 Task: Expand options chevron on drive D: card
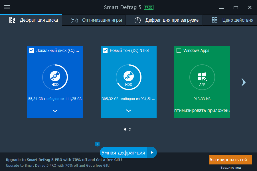pyautogui.click(x=129, y=111)
